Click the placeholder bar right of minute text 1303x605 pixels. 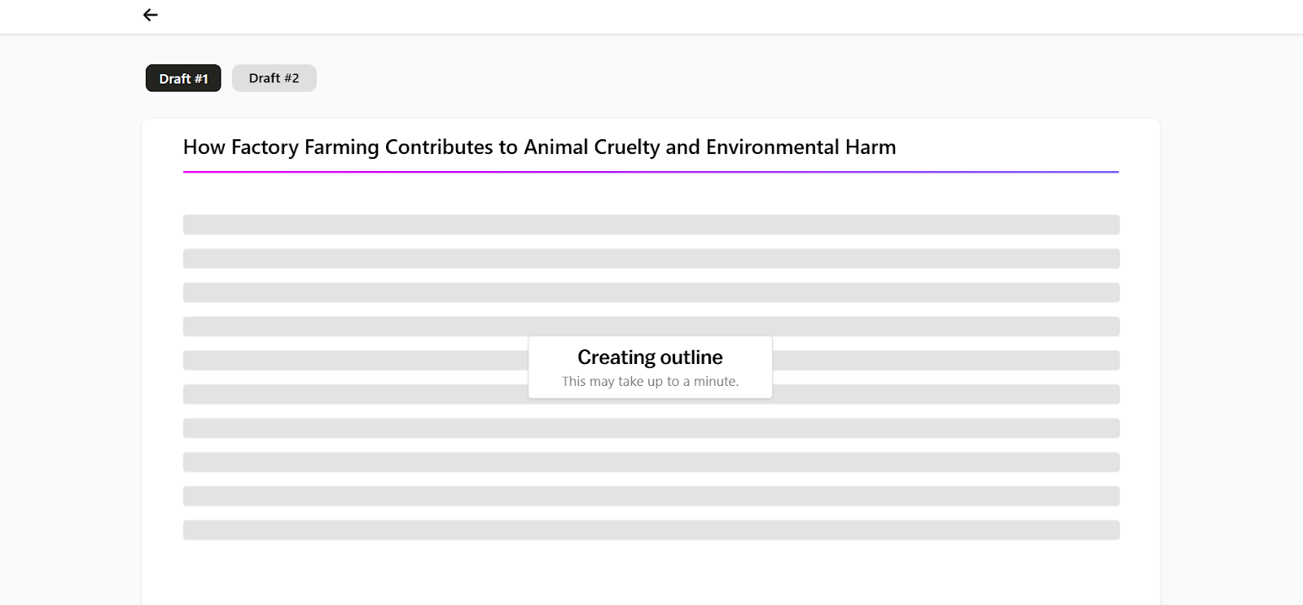click(x=945, y=394)
